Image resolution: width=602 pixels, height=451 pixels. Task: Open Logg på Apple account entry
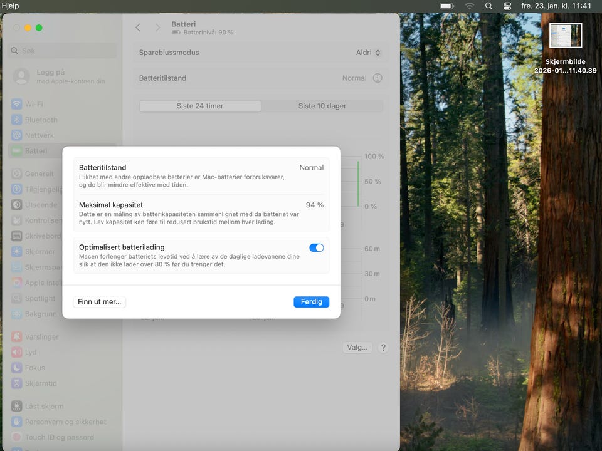pos(62,76)
